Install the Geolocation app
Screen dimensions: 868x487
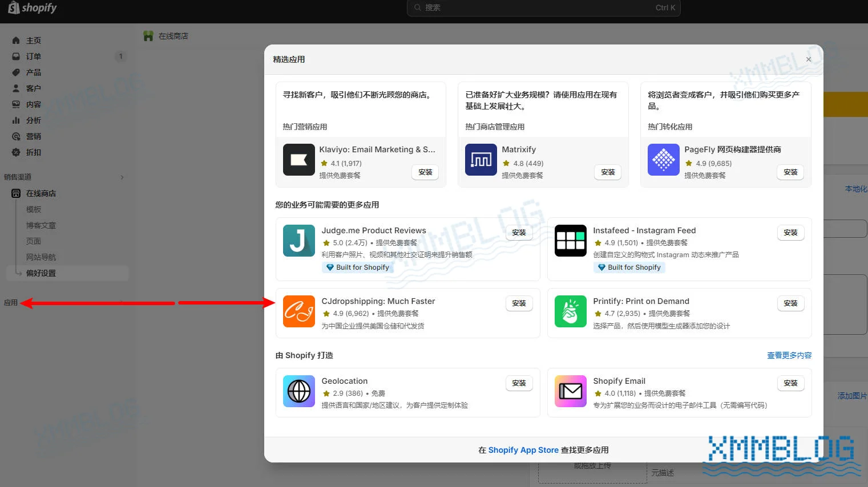[519, 383]
